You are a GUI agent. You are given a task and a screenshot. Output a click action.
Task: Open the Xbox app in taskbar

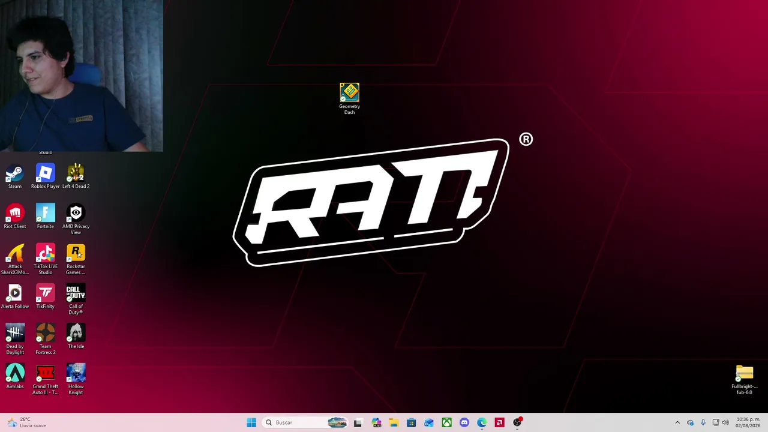point(446,422)
